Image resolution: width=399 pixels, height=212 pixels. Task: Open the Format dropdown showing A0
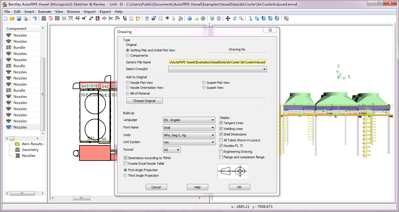172,150
